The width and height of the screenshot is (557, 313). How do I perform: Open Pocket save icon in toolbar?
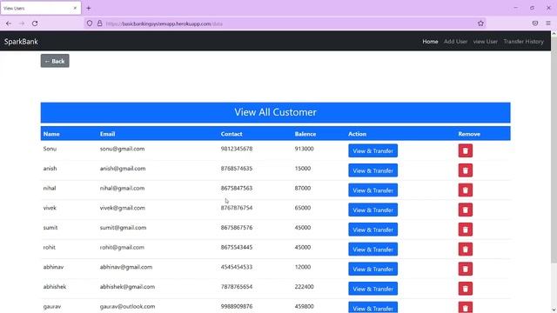[x=535, y=23]
